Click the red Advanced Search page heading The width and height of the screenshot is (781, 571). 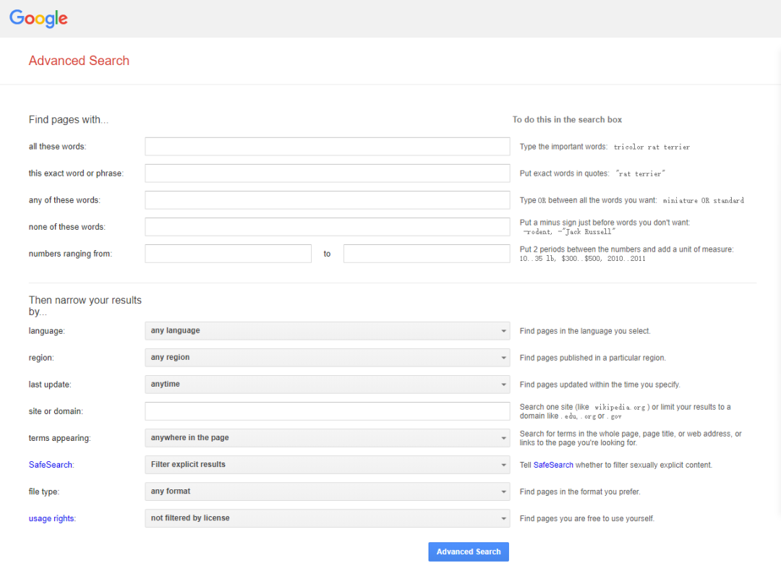79,61
